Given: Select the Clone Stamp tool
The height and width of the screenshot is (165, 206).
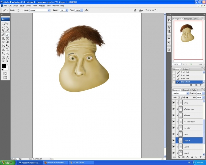Looking at the screenshot, I should (3, 38).
